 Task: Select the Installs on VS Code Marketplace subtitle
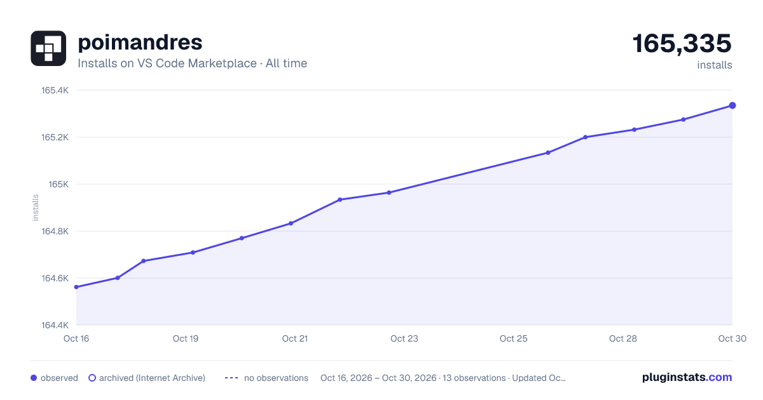pos(192,63)
